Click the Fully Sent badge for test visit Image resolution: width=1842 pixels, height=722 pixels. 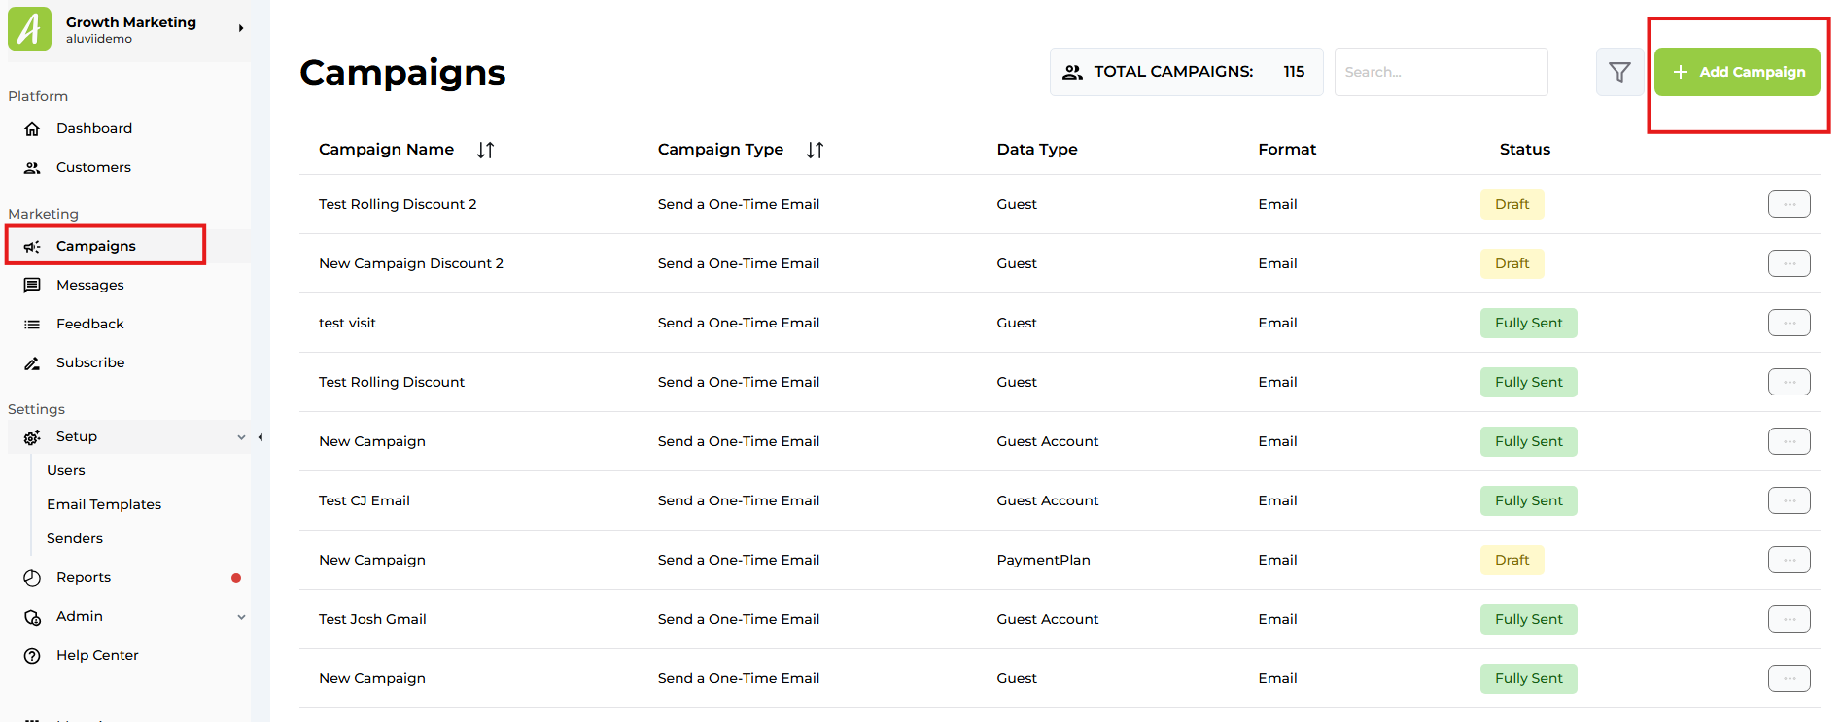(1528, 323)
